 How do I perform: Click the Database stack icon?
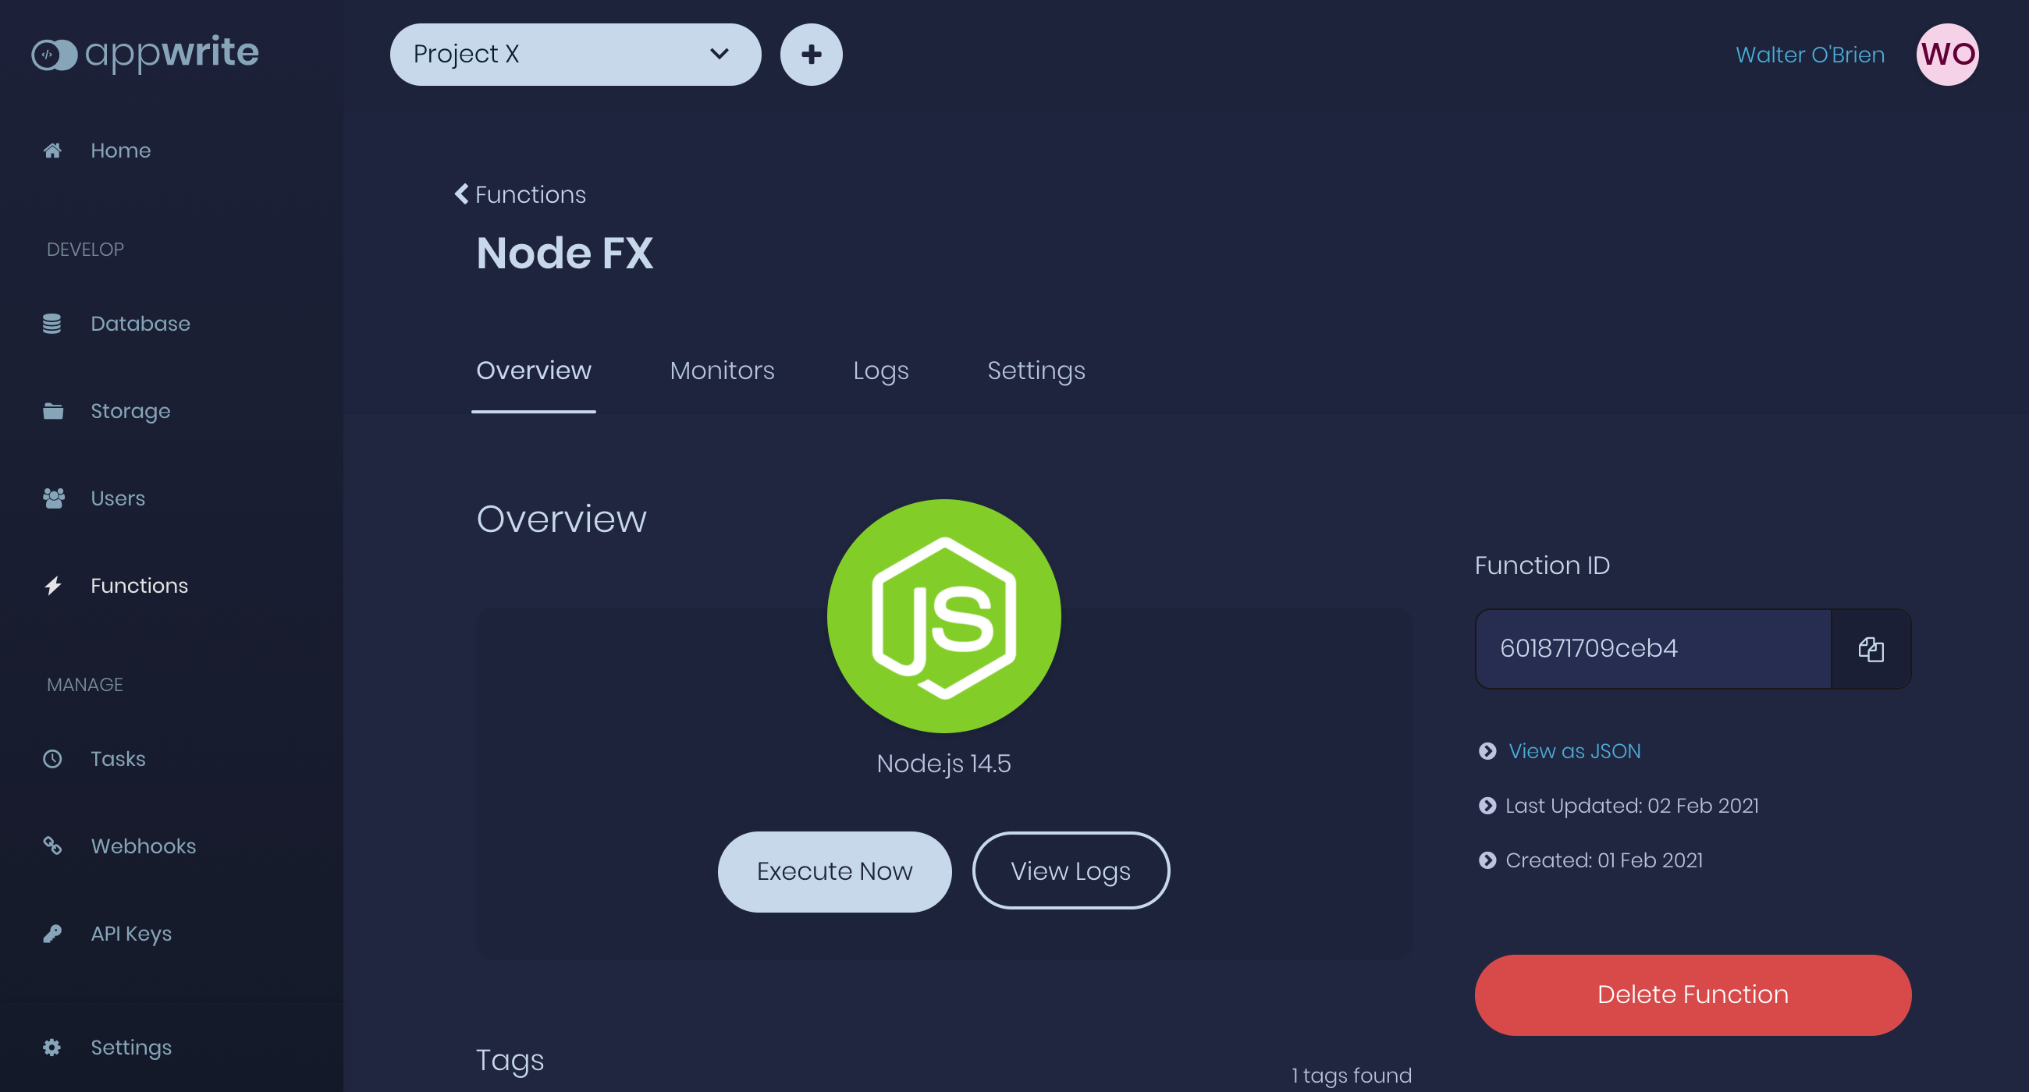tap(52, 324)
